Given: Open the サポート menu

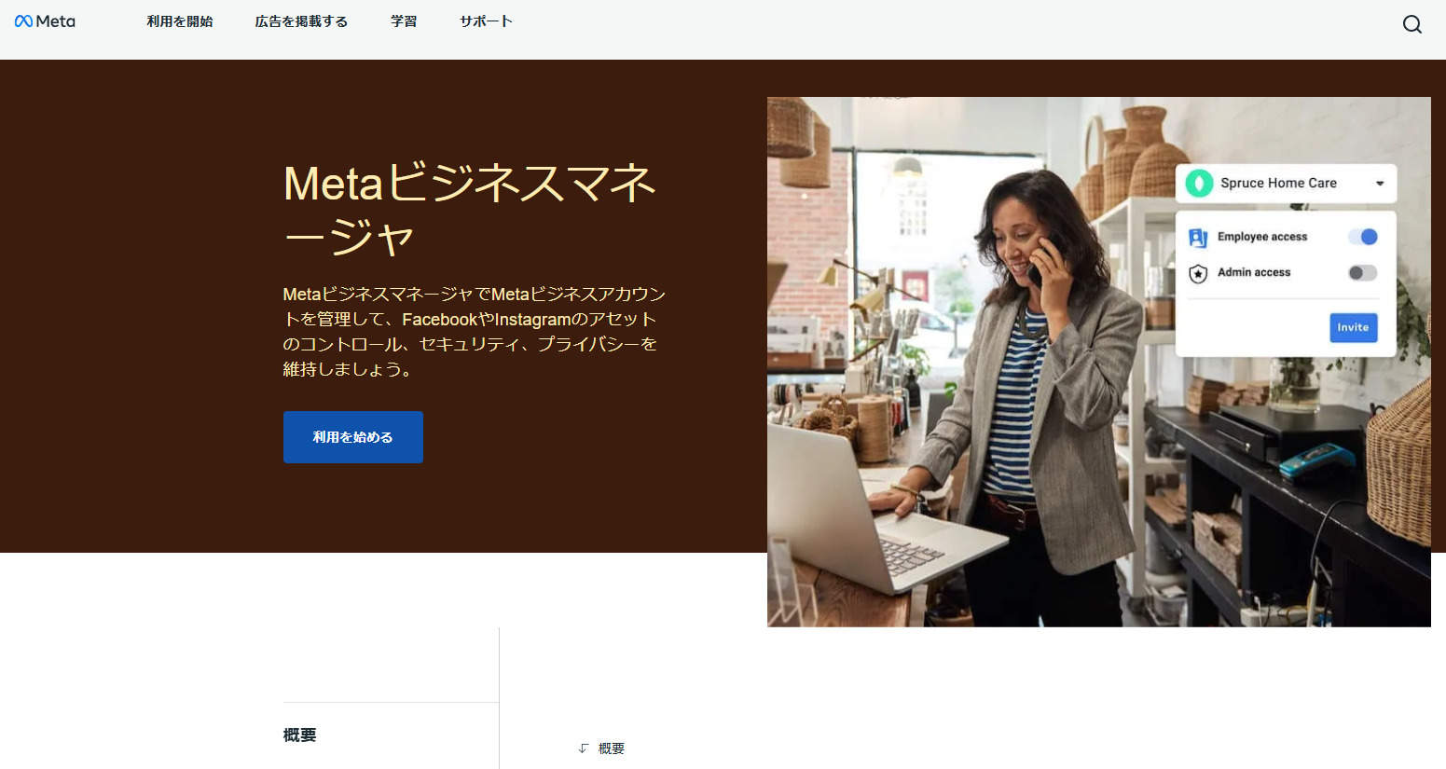Looking at the screenshot, I should [486, 21].
